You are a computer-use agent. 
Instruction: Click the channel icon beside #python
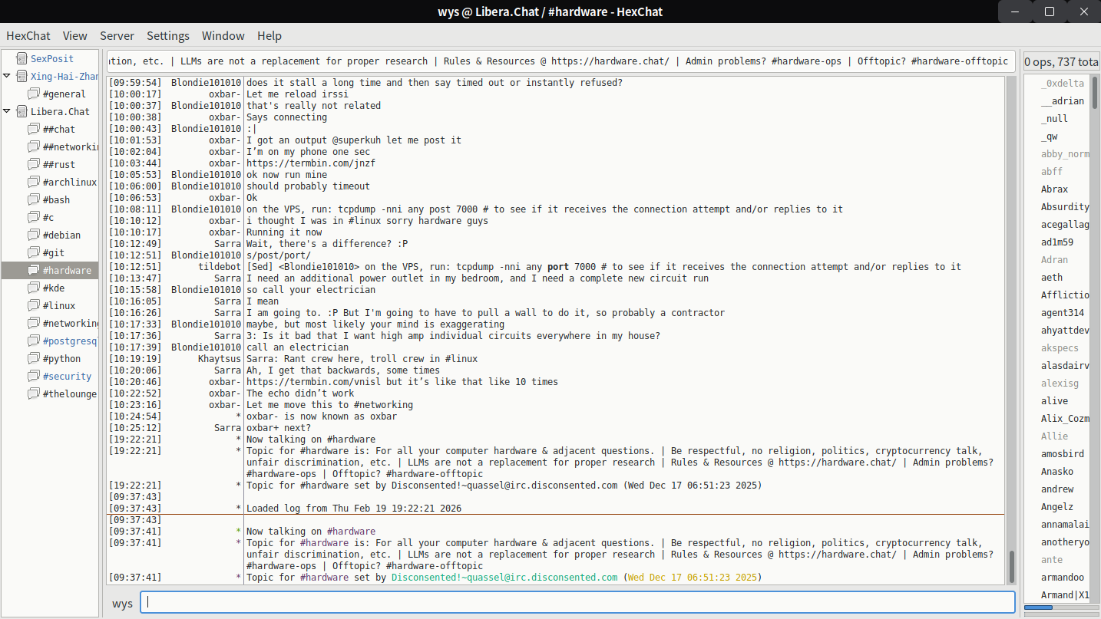coord(33,358)
